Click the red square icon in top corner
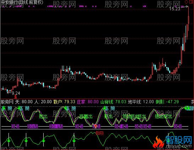Viewport: 194px width, 150px height. tap(191, 2)
